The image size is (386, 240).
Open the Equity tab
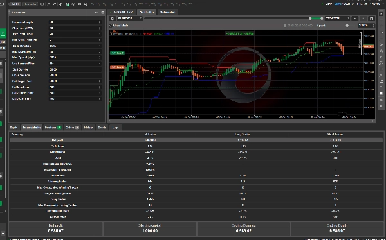(14, 128)
